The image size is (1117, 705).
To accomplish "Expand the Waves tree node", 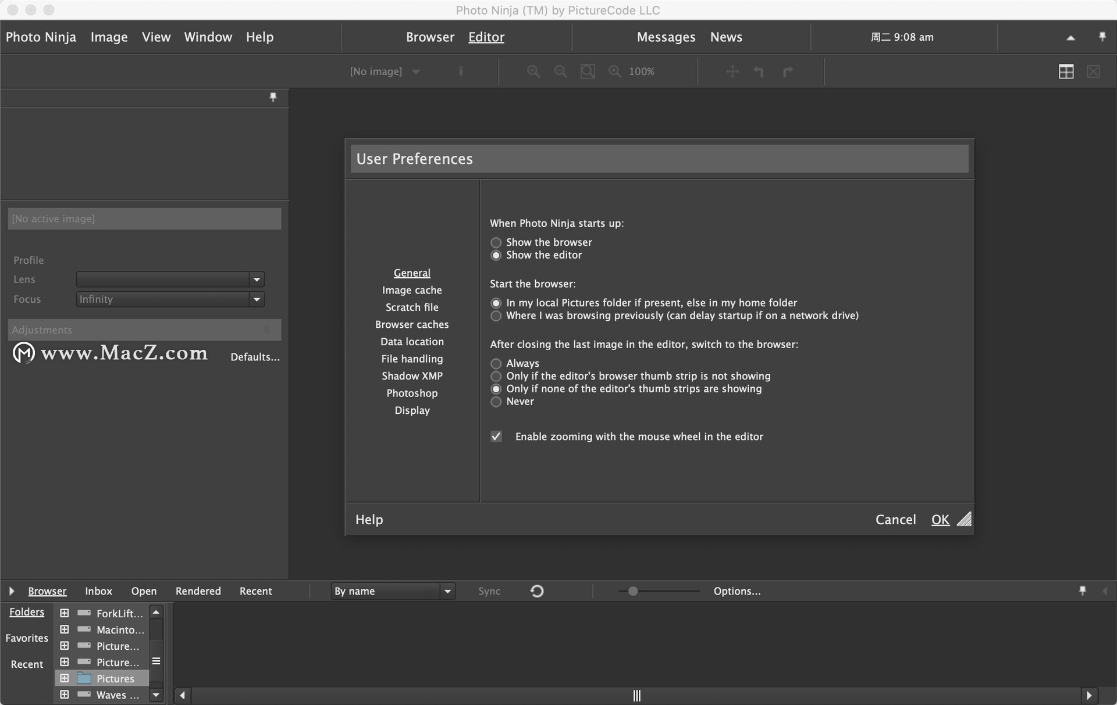I will pos(65,694).
